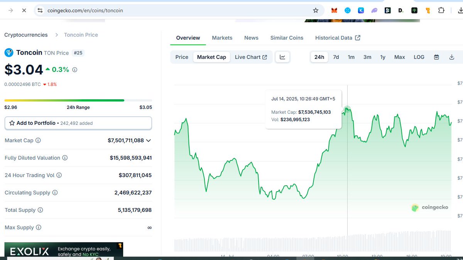Image resolution: width=463 pixels, height=260 pixels.
Task: Click the Toncoin Price breadcrumb
Action: pos(81,35)
